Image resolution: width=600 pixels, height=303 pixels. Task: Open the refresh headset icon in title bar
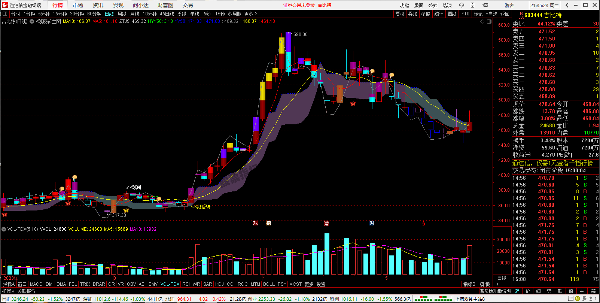462,5
